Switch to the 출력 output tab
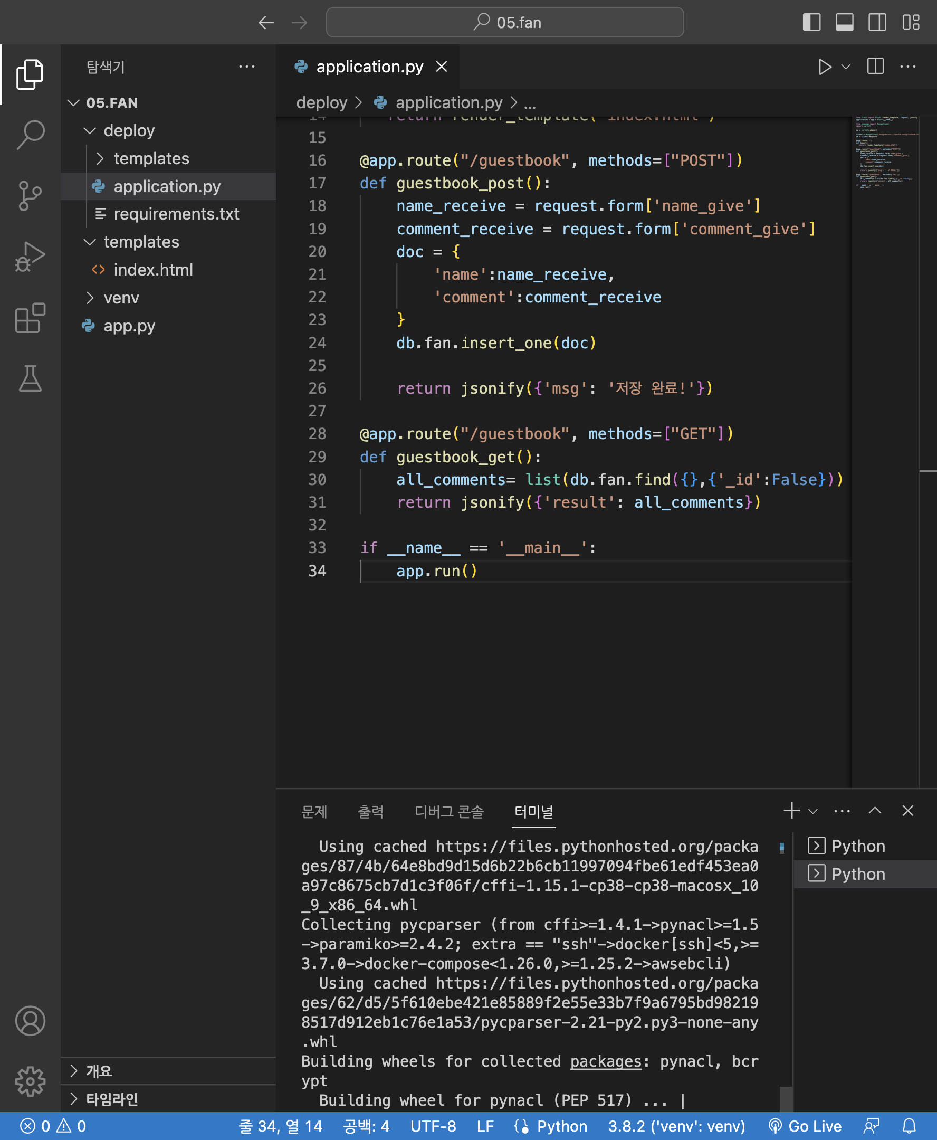 pyautogui.click(x=371, y=811)
